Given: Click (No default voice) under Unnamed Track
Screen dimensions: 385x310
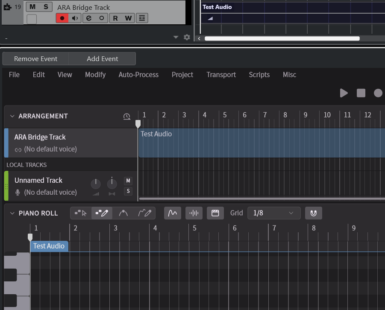Looking at the screenshot, I should click(x=50, y=193).
